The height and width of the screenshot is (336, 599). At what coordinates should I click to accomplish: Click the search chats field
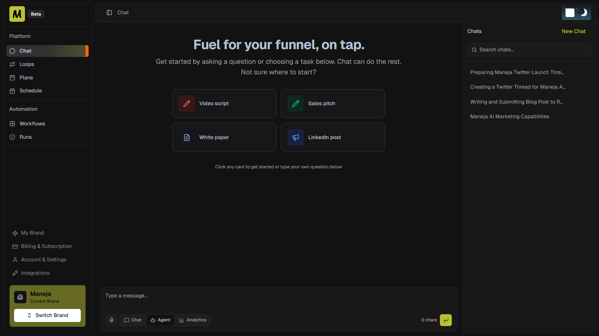[529, 49]
